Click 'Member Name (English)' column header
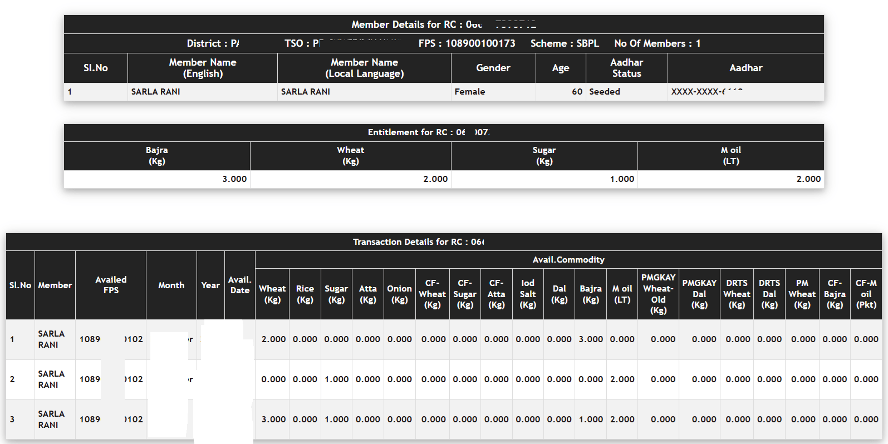888x444 pixels. pos(203,68)
